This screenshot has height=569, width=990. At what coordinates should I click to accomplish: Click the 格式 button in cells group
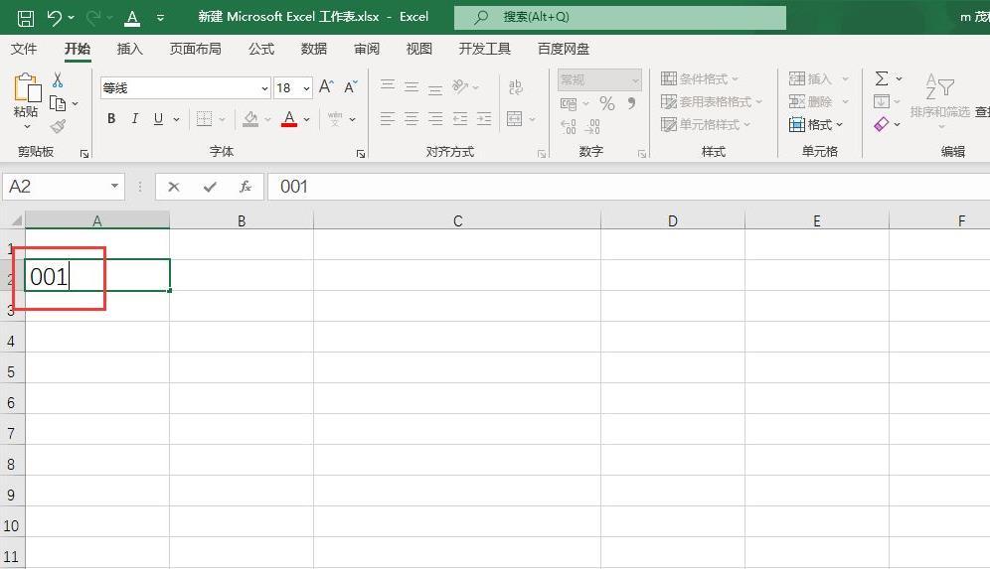[816, 124]
